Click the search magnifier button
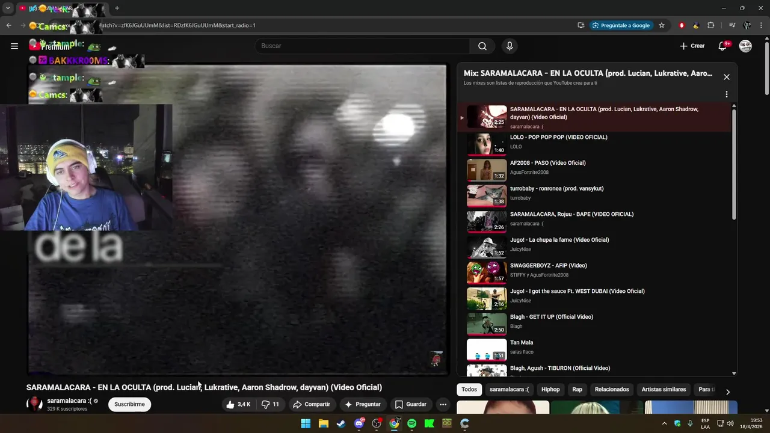 click(482, 46)
